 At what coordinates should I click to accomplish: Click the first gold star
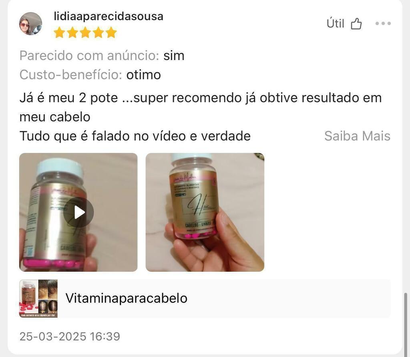click(x=59, y=33)
